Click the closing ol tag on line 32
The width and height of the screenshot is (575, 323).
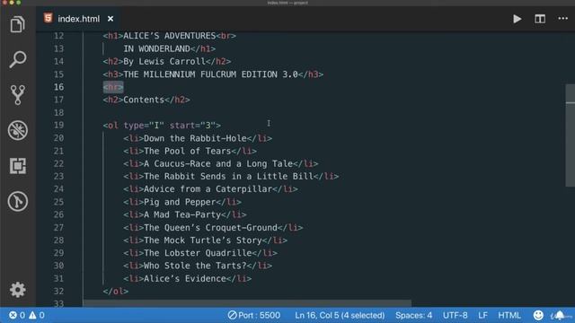click(116, 291)
